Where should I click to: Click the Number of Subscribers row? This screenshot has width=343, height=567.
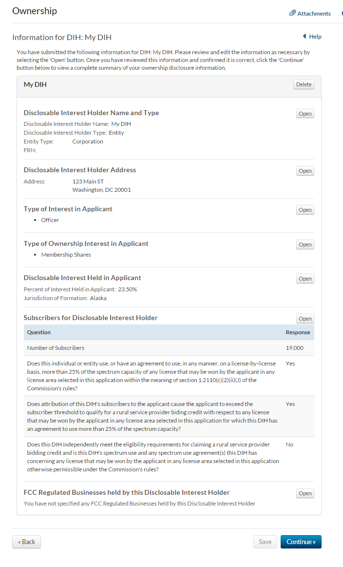[56, 348]
